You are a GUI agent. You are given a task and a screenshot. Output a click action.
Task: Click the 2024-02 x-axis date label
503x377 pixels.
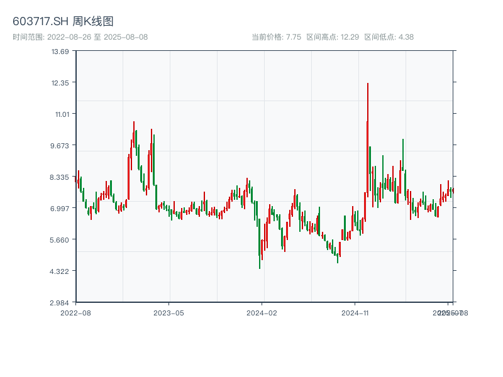(x=262, y=312)
